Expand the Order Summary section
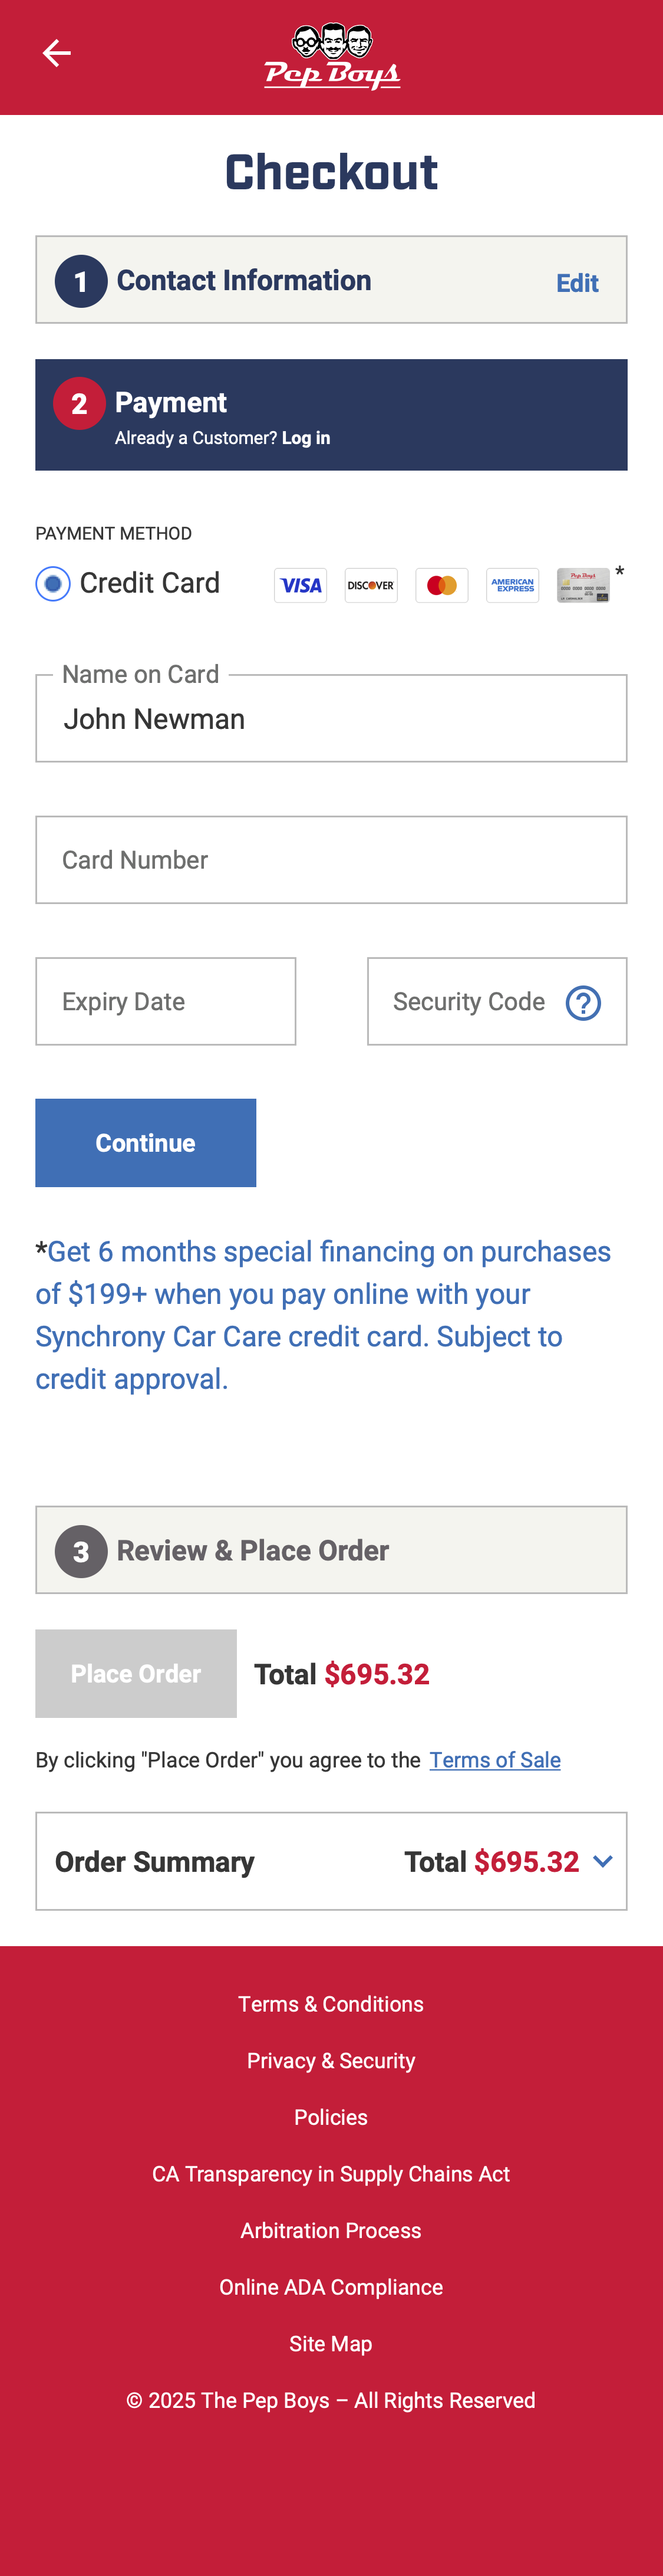The height and width of the screenshot is (2576, 663). (603, 1861)
